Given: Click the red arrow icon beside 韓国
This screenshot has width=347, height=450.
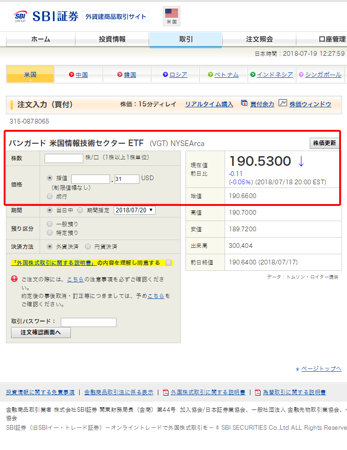Looking at the screenshot, I should 120,75.
